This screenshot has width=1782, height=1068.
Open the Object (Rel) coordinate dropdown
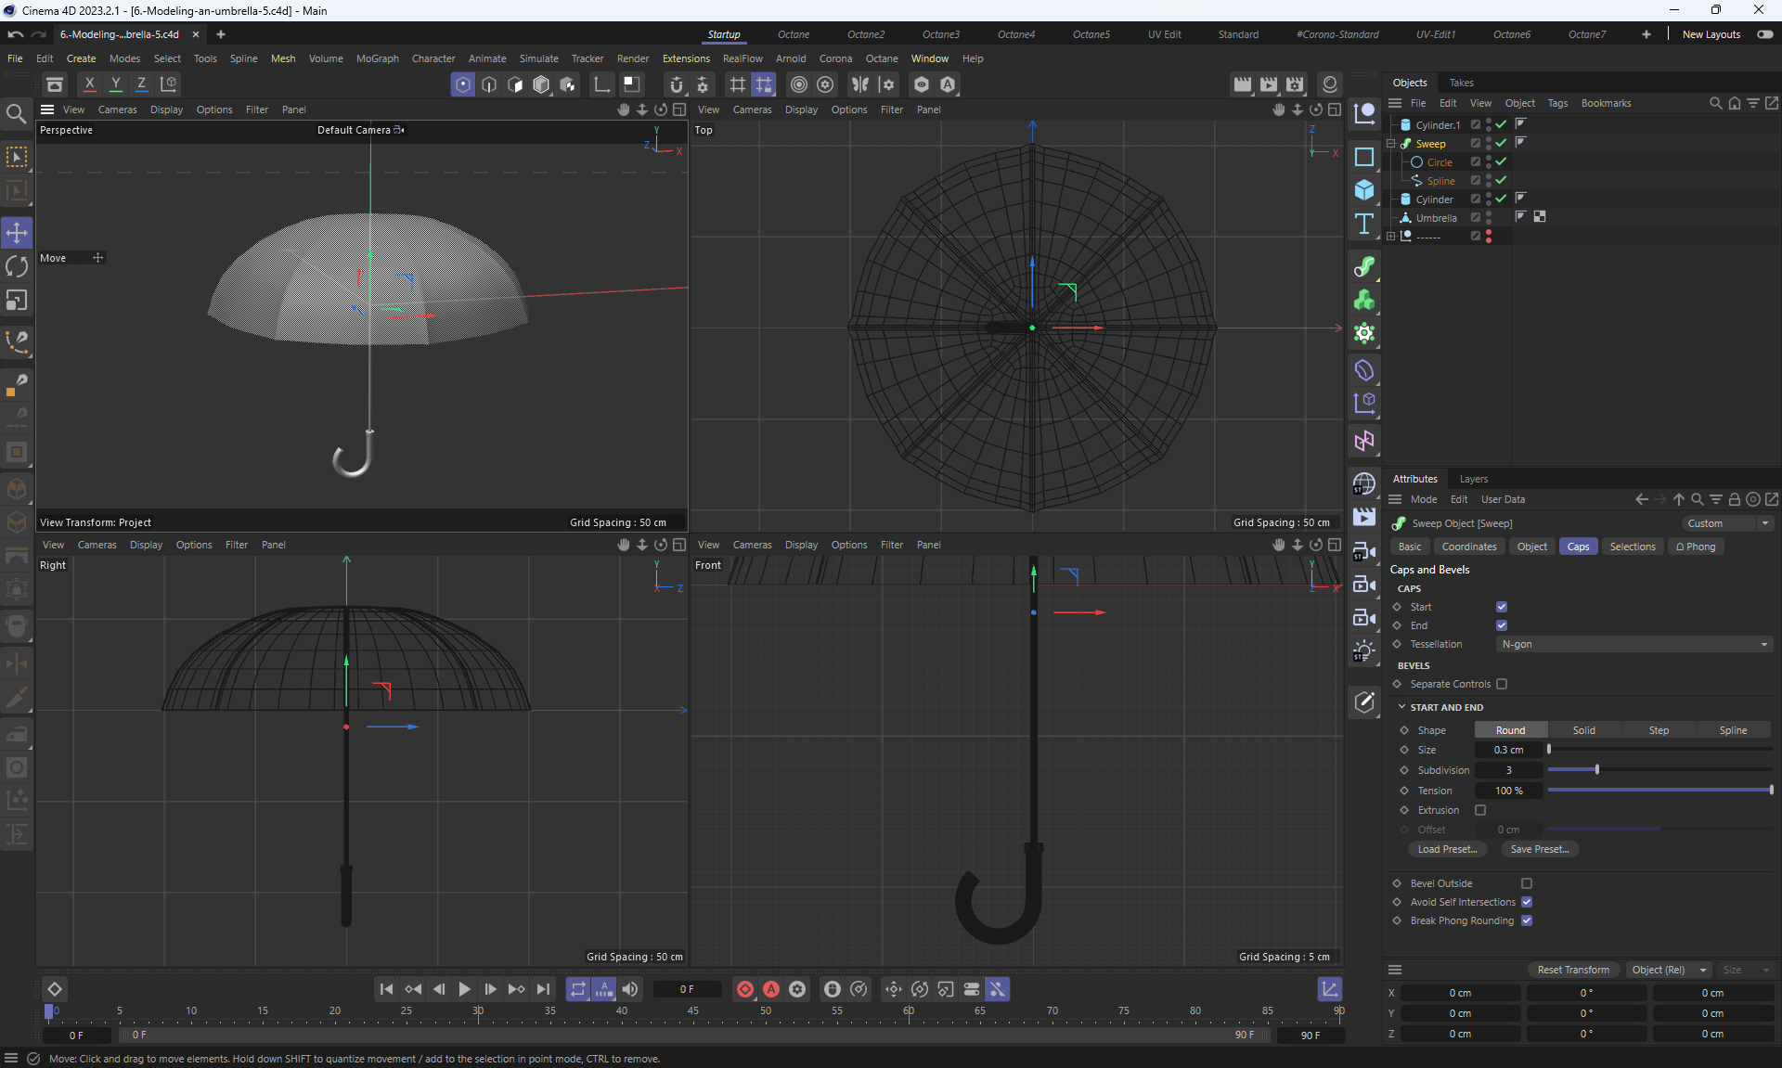tap(1669, 970)
